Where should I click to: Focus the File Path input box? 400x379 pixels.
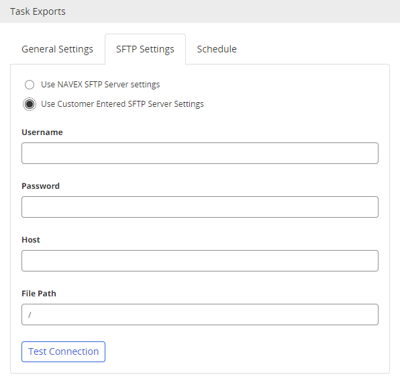click(200, 314)
